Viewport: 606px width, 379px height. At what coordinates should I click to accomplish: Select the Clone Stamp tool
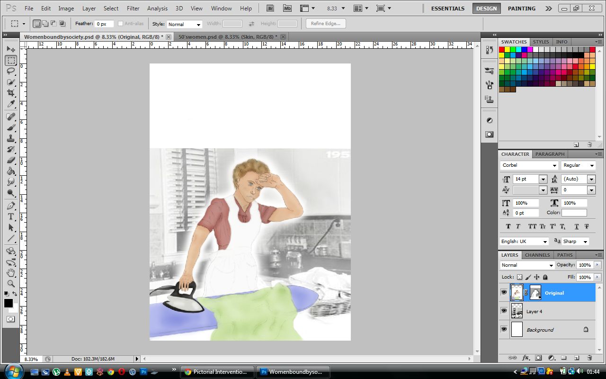(11, 138)
